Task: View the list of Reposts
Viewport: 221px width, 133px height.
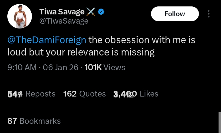Action: click(41, 94)
